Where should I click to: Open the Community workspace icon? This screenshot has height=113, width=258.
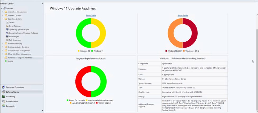3,106
